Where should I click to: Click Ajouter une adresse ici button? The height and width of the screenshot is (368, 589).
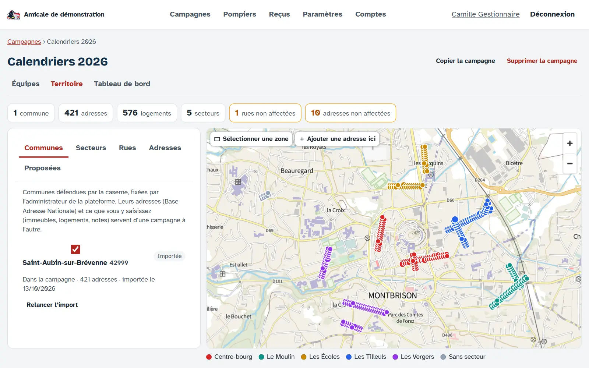[x=337, y=139]
